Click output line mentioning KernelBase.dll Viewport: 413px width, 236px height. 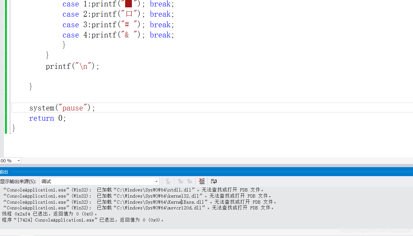[140, 202]
